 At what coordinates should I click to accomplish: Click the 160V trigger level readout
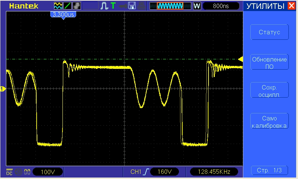pyautogui.click(x=165, y=172)
